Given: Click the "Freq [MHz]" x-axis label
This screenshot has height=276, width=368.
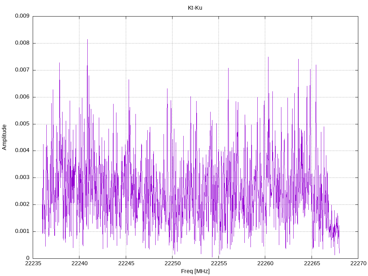Looking at the screenshot, I should [195, 271].
